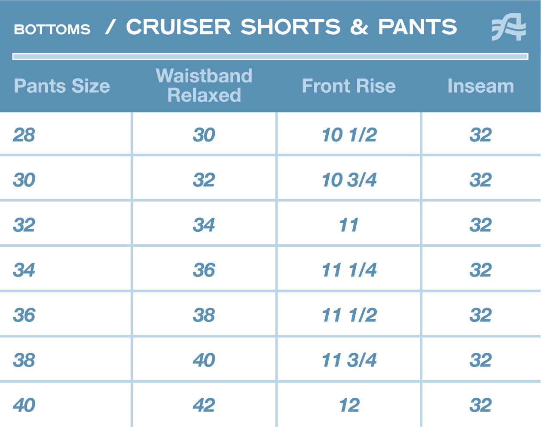Click front rise value 10 3/4
This screenshot has width=541, height=427.
(349, 180)
